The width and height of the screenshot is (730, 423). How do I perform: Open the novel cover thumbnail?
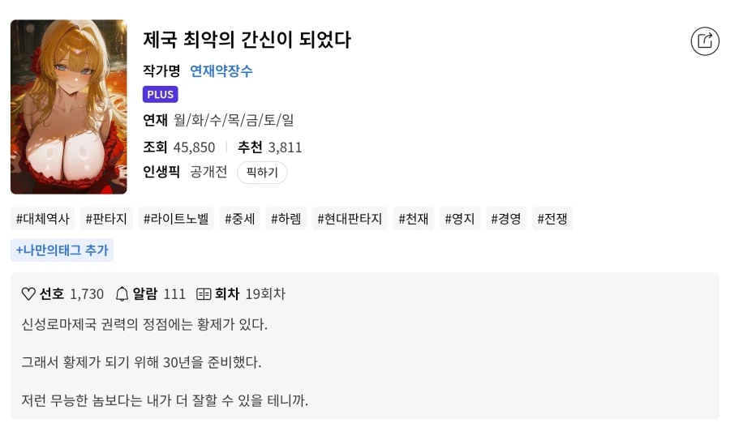click(x=69, y=107)
